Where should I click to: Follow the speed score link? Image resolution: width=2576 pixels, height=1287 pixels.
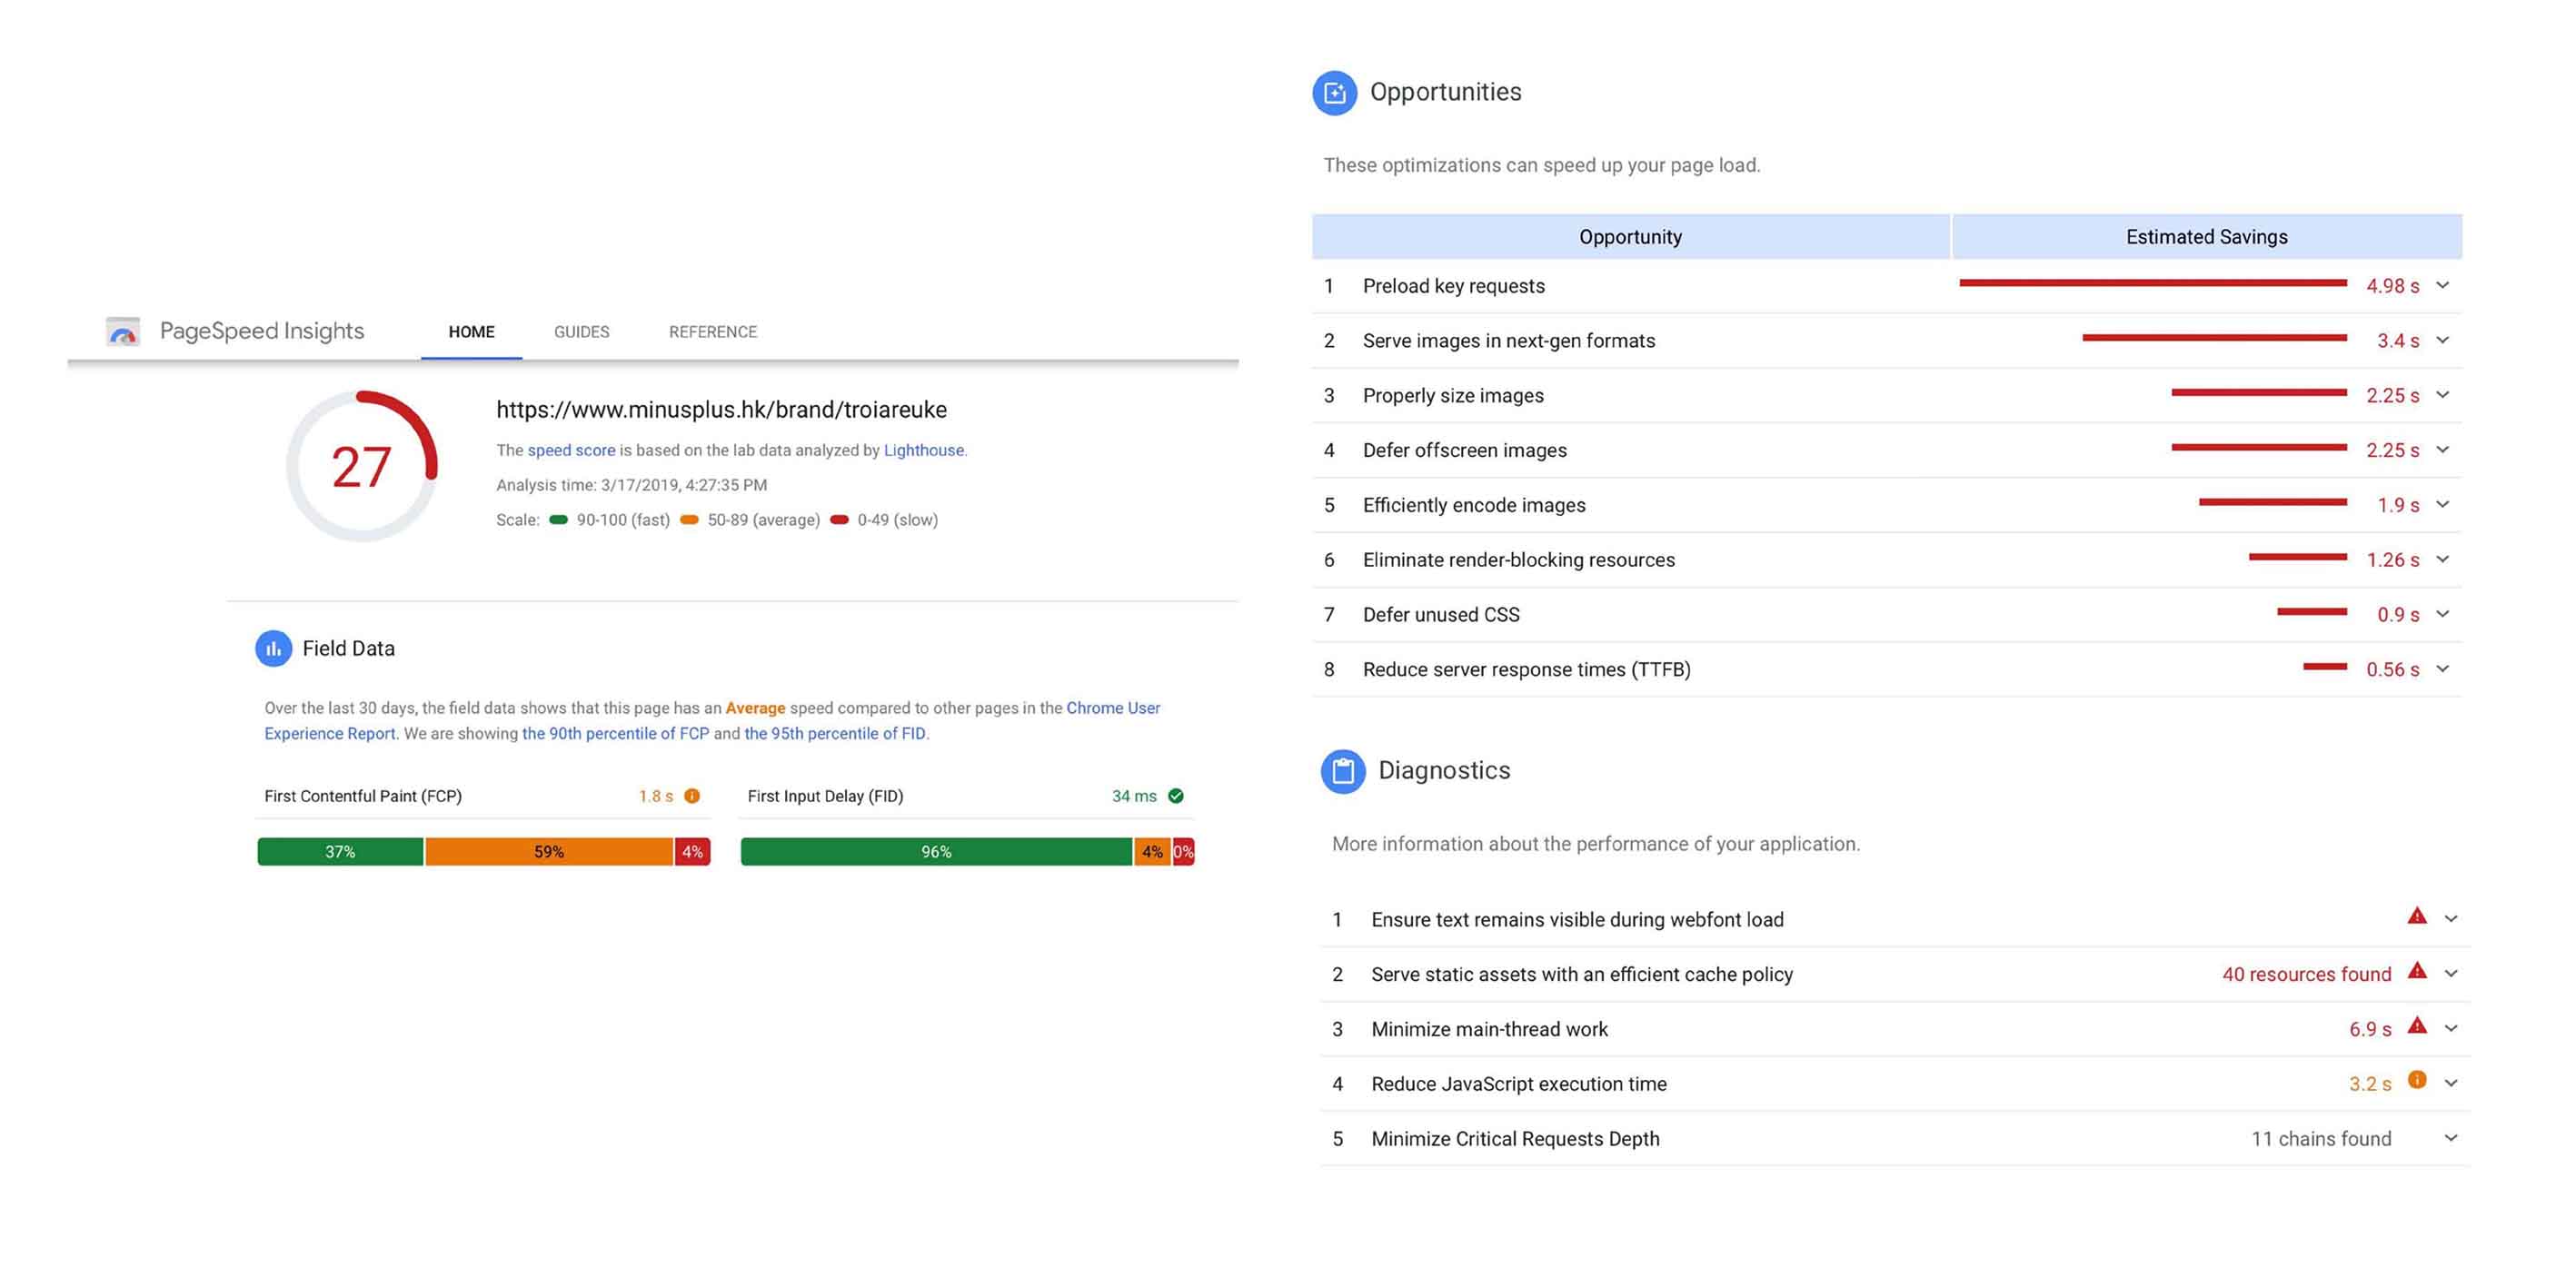click(571, 450)
